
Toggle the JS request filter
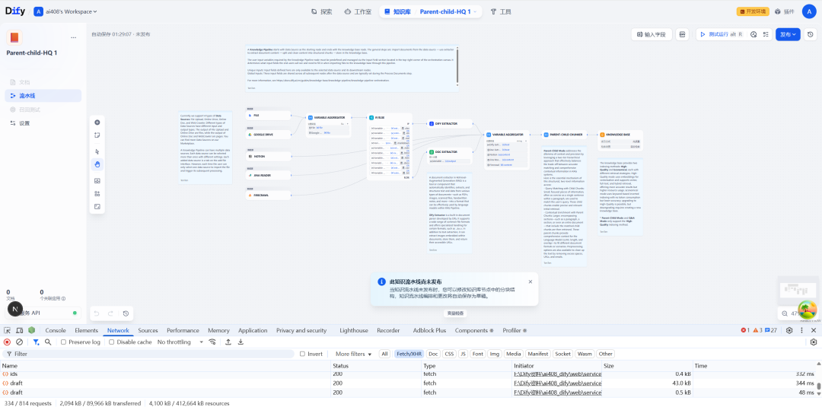[463, 354]
